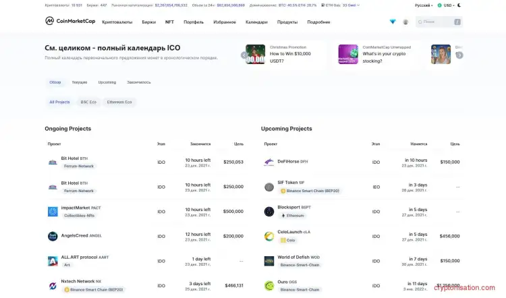
Task: Click the SIF Token logo icon
Action: click(269, 187)
